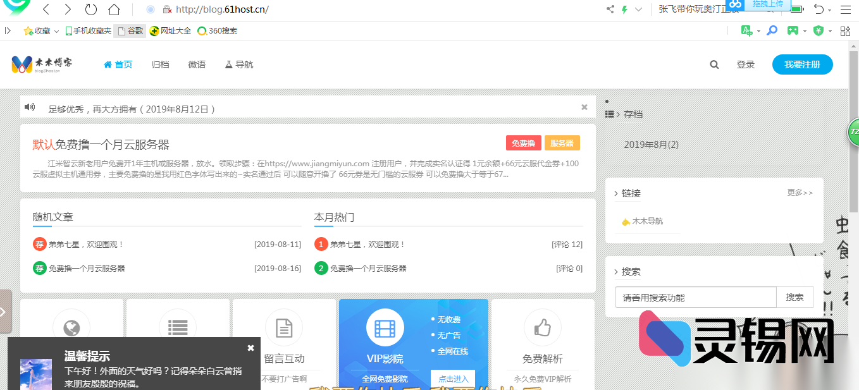Image resolution: width=859 pixels, height=390 pixels.
Task: Open the 导航 menu item
Action: [242, 64]
